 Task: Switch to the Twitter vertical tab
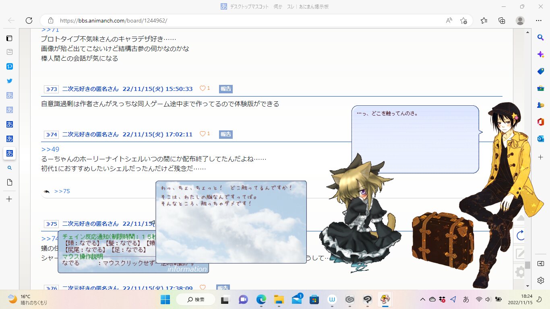click(10, 81)
